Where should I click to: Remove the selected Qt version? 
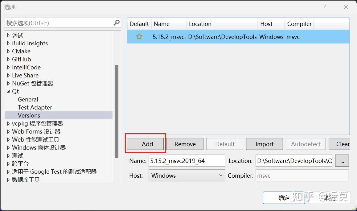point(185,144)
